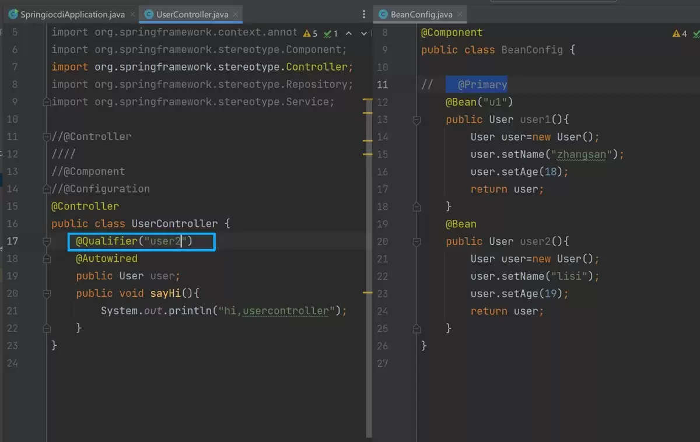700x442 pixels.
Task: Switch to the BeanConfig.java tab
Action: (x=415, y=14)
